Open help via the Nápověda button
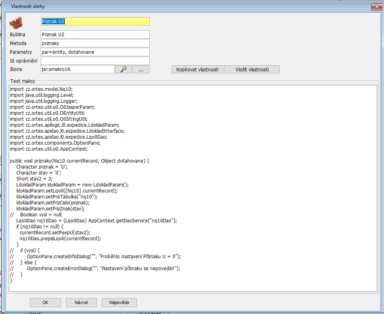Image resolution: width=384 pixels, height=314 pixels. [119, 302]
